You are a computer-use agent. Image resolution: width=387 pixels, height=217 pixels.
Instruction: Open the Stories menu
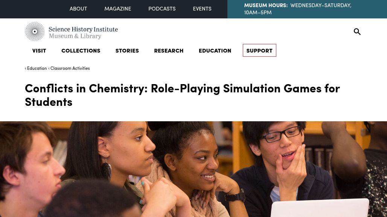point(127,51)
